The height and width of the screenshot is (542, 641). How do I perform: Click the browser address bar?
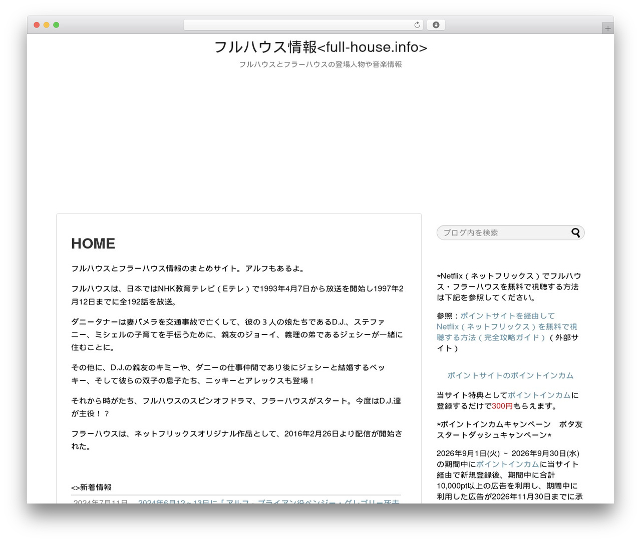(303, 25)
